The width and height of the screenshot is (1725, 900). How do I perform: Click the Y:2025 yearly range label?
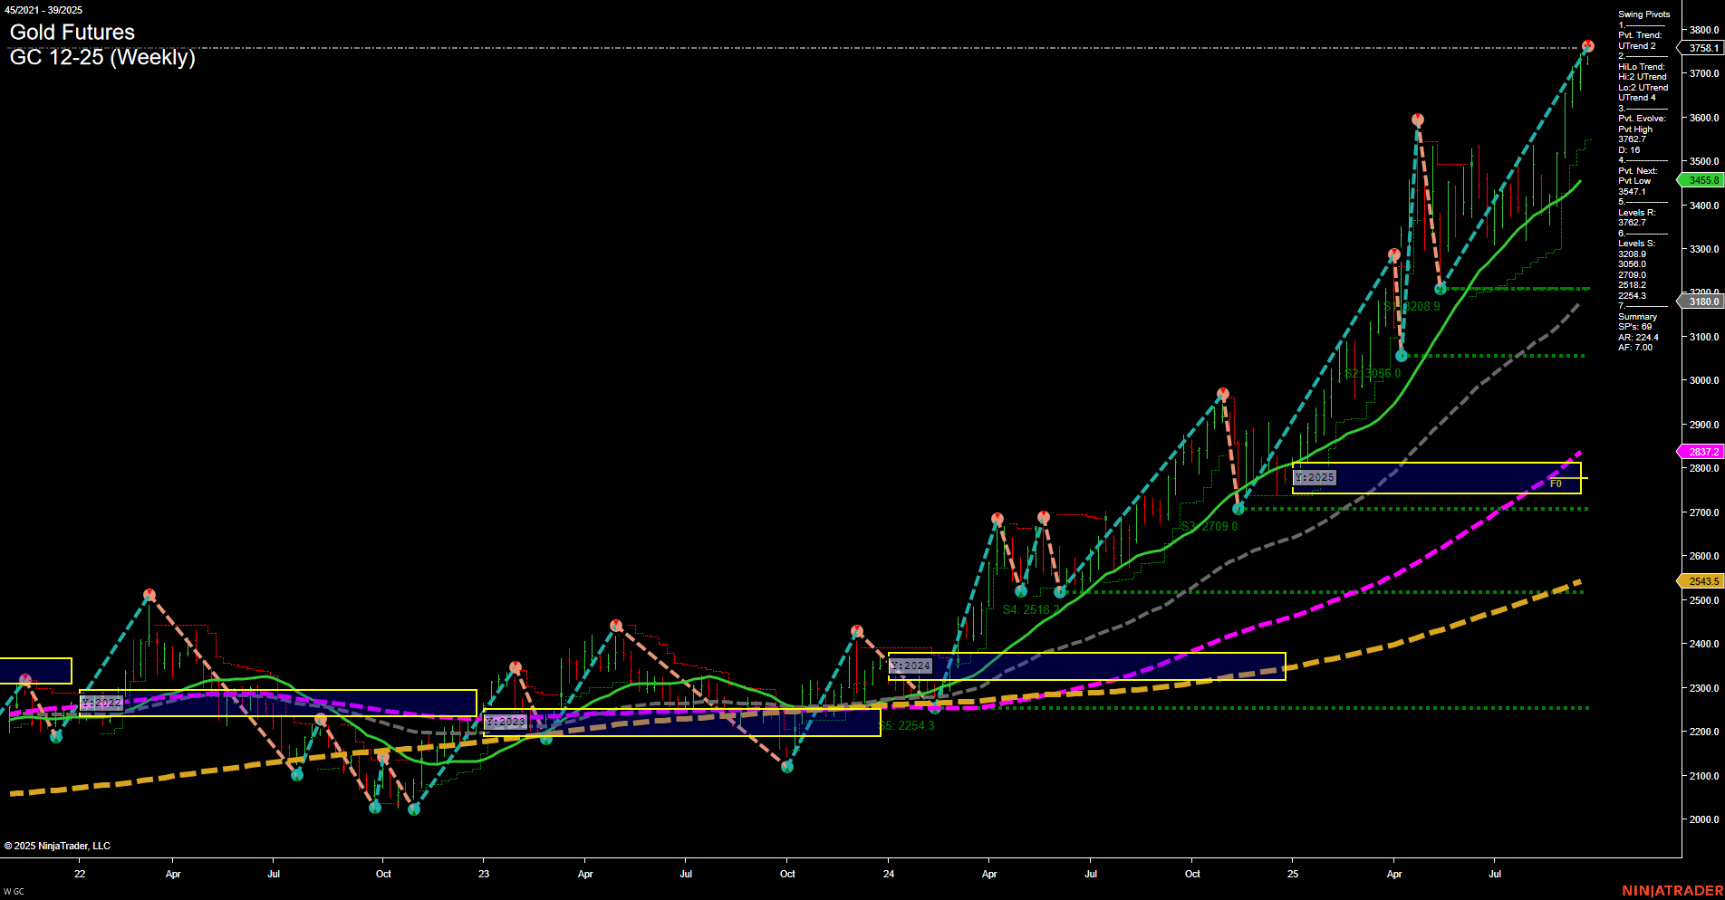coord(1314,476)
